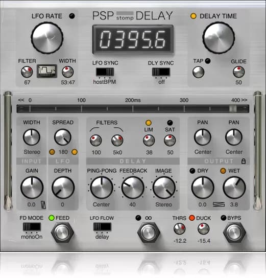Click the TAP indicator LED
266x278 pixels.
[x=208, y=61]
